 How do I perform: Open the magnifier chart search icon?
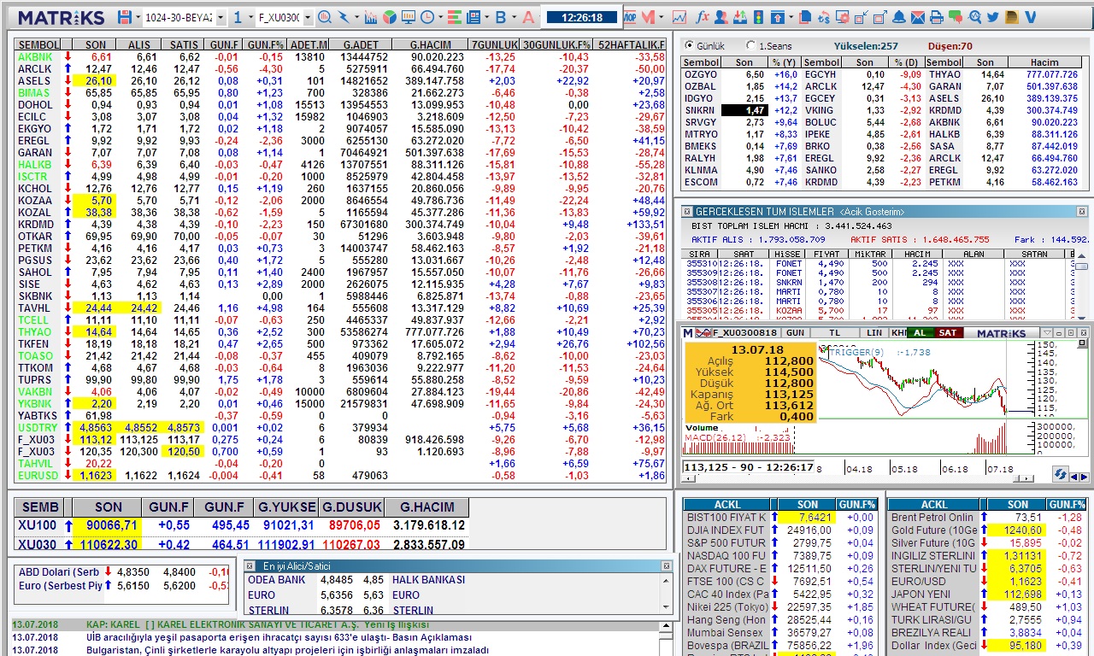[325, 17]
